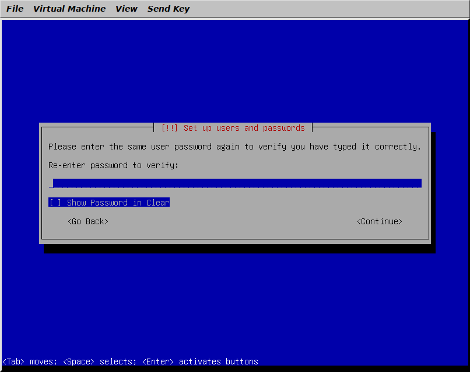Click the password verification input field

click(x=235, y=183)
